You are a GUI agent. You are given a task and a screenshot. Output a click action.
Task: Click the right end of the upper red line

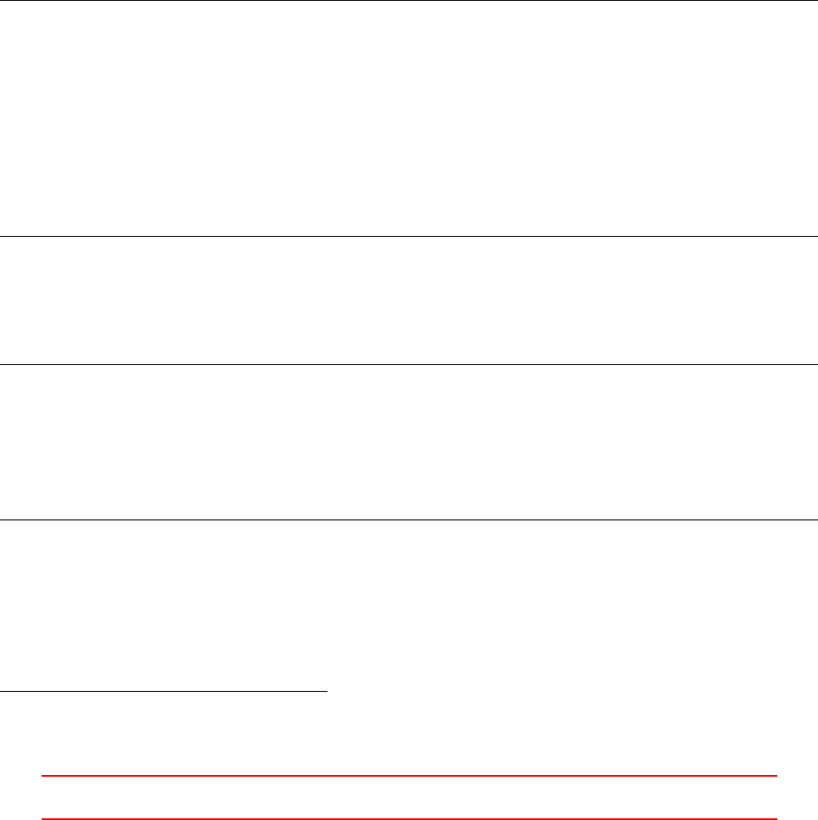pos(776,776)
